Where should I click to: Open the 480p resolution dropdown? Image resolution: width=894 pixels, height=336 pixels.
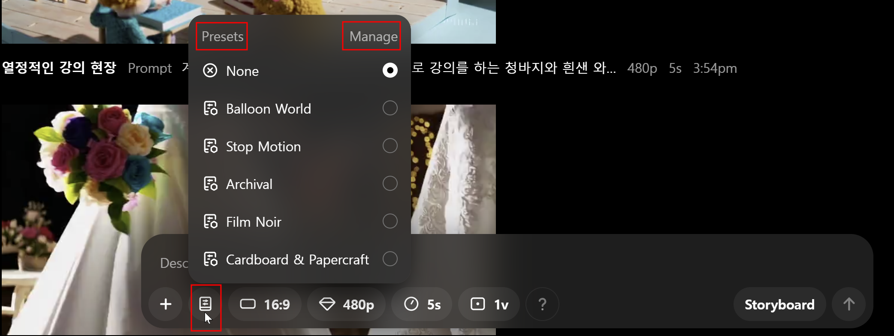click(347, 304)
